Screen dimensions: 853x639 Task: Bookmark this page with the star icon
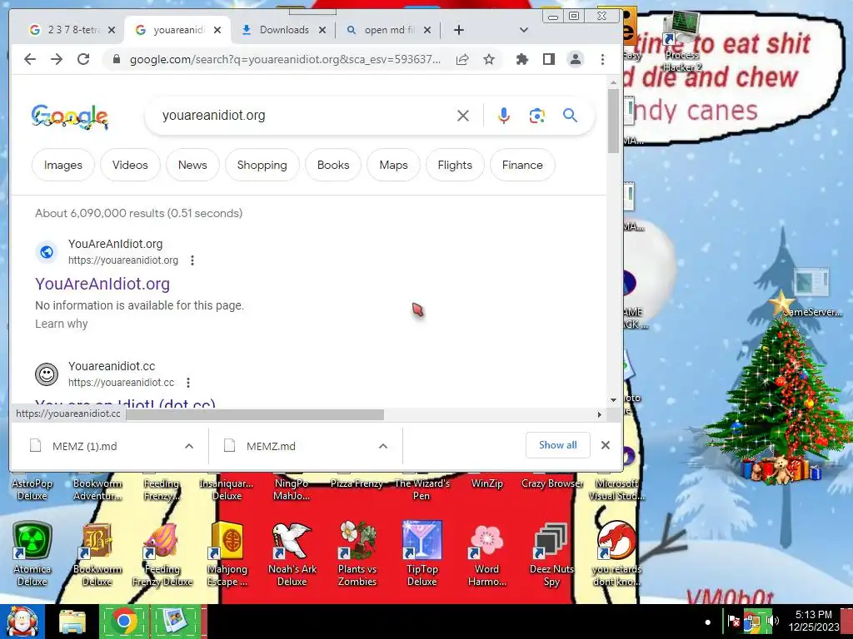coord(489,59)
